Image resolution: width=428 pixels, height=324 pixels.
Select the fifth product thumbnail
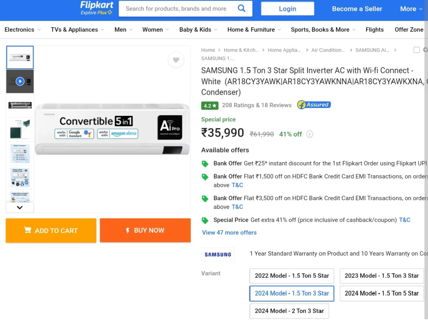tap(20, 153)
